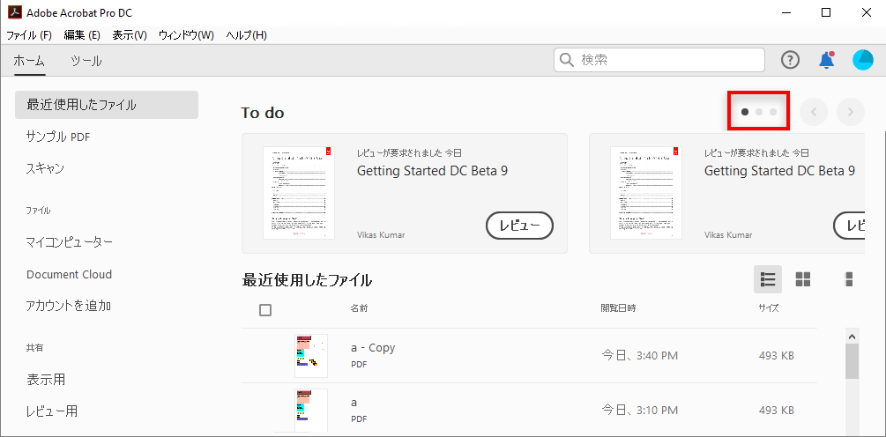Viewport: 886px width, 437px height.
Task: Click the search magnifier icon
Action: click(x=567, y=60)
